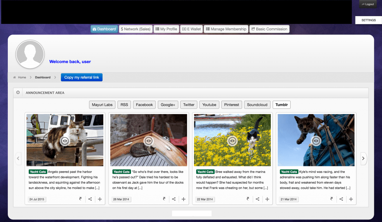Expand the 26 Mar 2014 post plus icon
382x222 pixels.
point(184,199)
